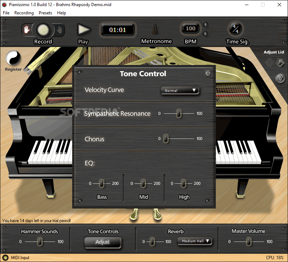Click the MIDI Input indicator light
This screenshot has height=262, width=288.
pos(5,258)
